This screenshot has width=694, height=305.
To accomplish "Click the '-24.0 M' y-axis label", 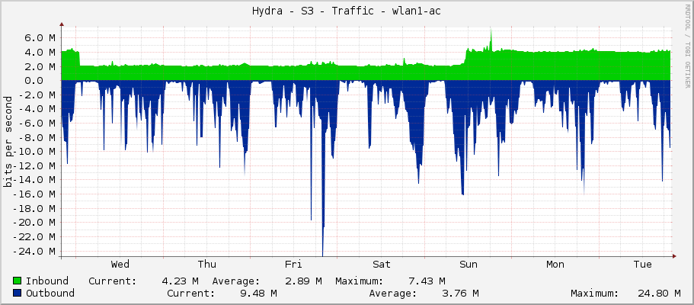I will tap(34, 251).
